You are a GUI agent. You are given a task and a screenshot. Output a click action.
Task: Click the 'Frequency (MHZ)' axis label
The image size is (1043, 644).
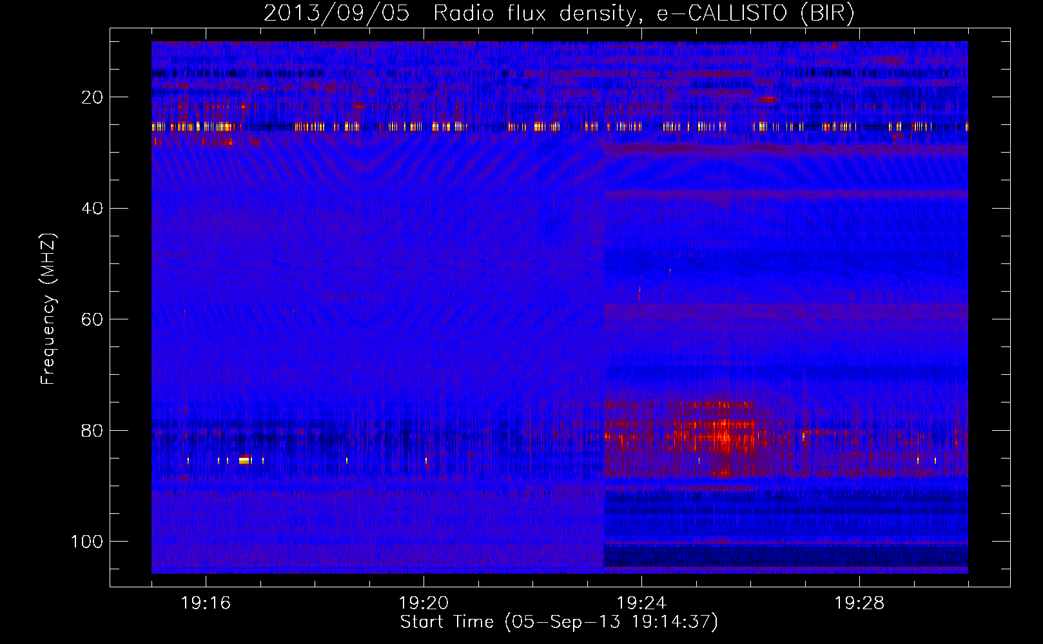(48, 308)
